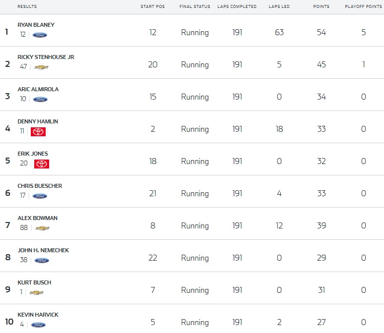Open Denny Hamlin driver name
This screenshot has height=333, width=384.
38,121
